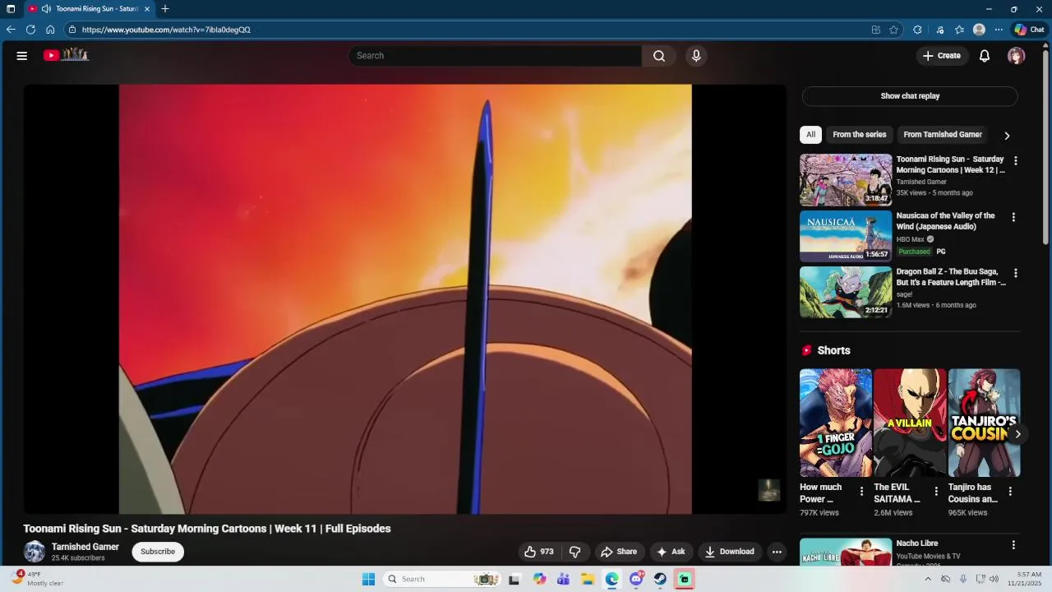Open Edge Copilot Chat
Screen dimensions: 1052x592
pos(1030,30)
